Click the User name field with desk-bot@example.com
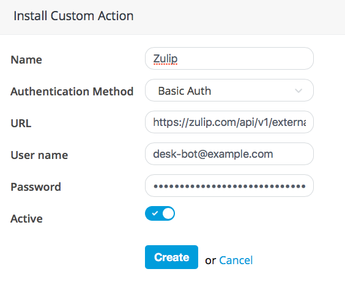Screen dimensions: 345x288 (229, 154)
